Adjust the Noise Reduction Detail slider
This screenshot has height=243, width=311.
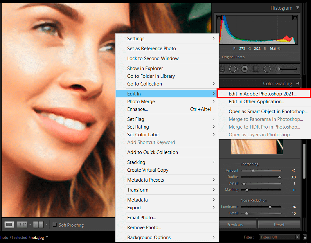tap(261, 213)
